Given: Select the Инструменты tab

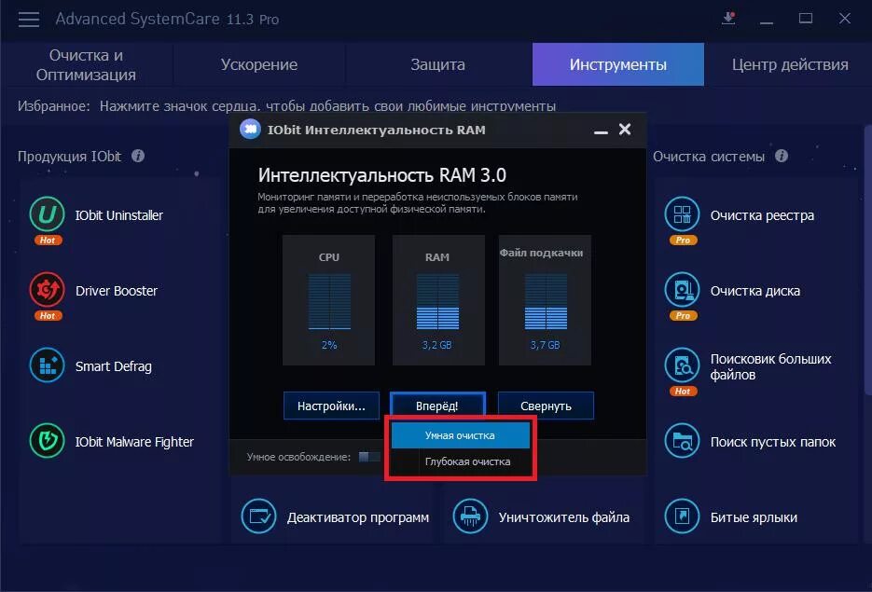Looking at the screenshot, I should [617, 64].
